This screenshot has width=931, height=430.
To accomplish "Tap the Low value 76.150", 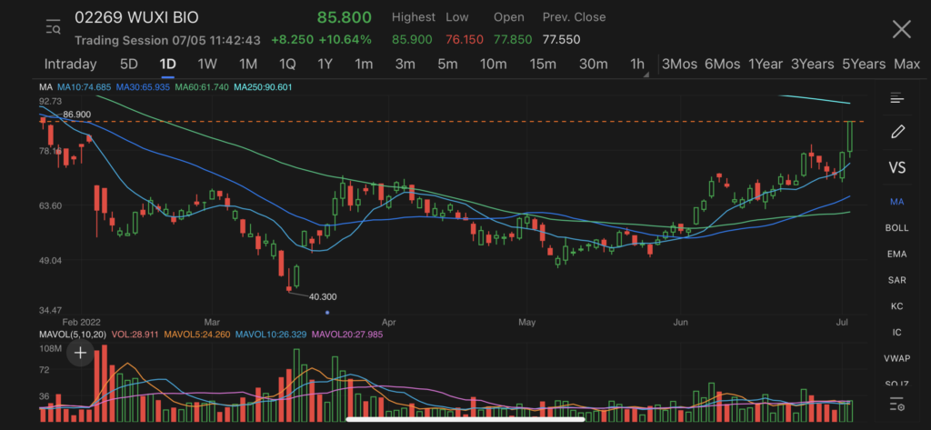I will point(465,40).
